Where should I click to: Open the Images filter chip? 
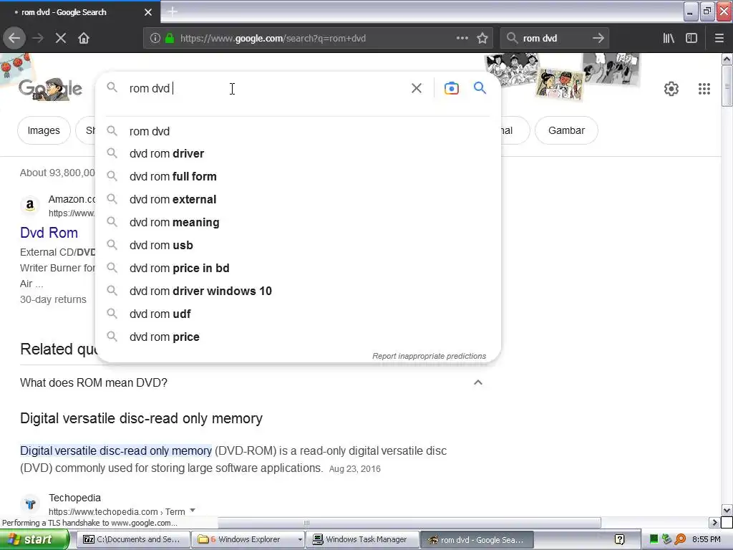[x=44, y=130]
